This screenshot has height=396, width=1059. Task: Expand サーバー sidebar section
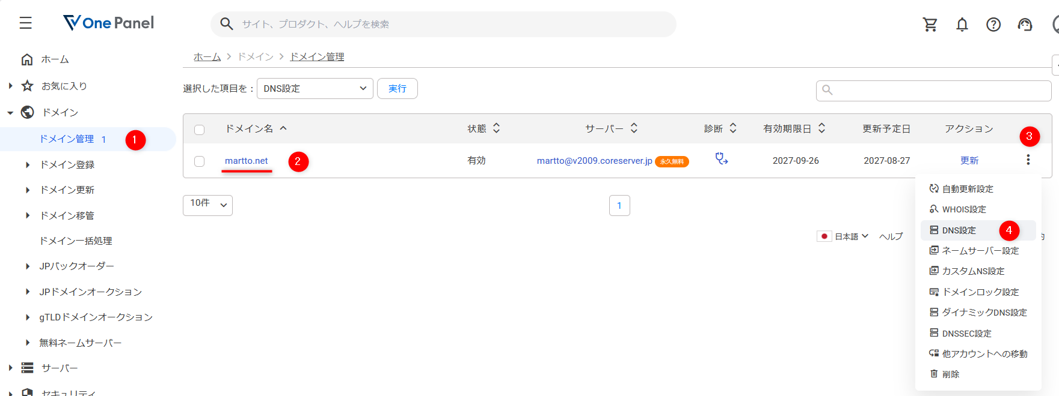click(x=10, y=368)
